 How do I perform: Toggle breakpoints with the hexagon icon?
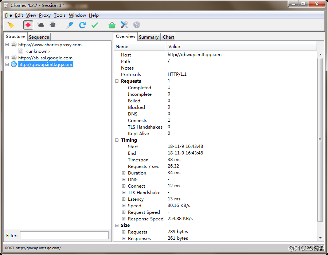[53, 25]
